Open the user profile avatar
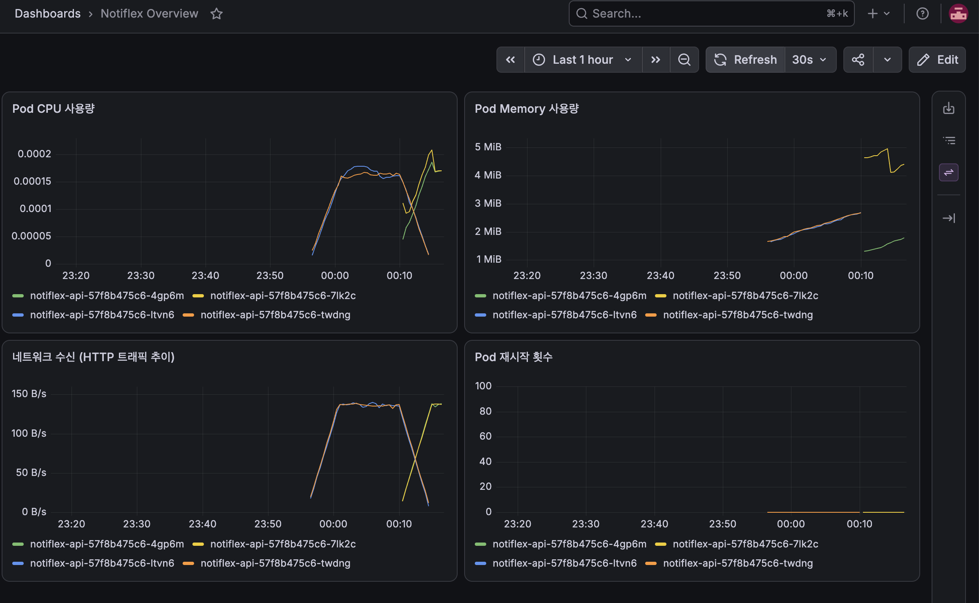 coord(958,13)
